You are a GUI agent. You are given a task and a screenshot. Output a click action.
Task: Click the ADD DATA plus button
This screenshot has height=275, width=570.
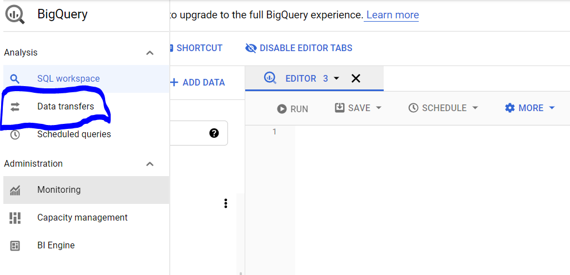pos(198,82)
